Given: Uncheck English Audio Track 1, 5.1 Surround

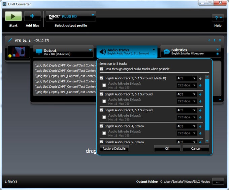Looking at the screenshot, I should coord(101,78).
